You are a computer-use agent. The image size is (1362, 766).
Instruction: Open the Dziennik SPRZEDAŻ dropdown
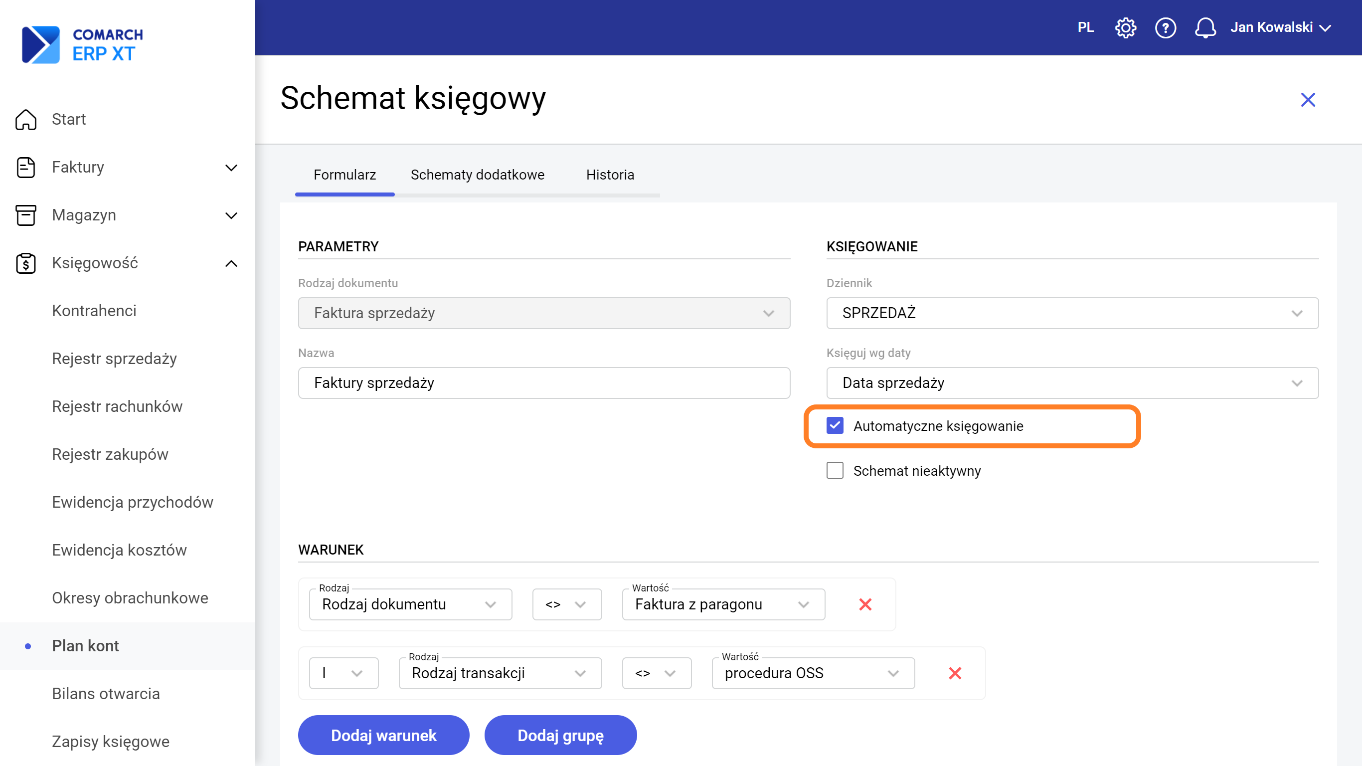[x=1072, y=313]
